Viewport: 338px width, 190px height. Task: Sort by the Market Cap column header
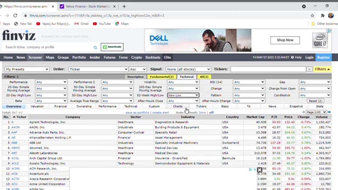[255, 117]
